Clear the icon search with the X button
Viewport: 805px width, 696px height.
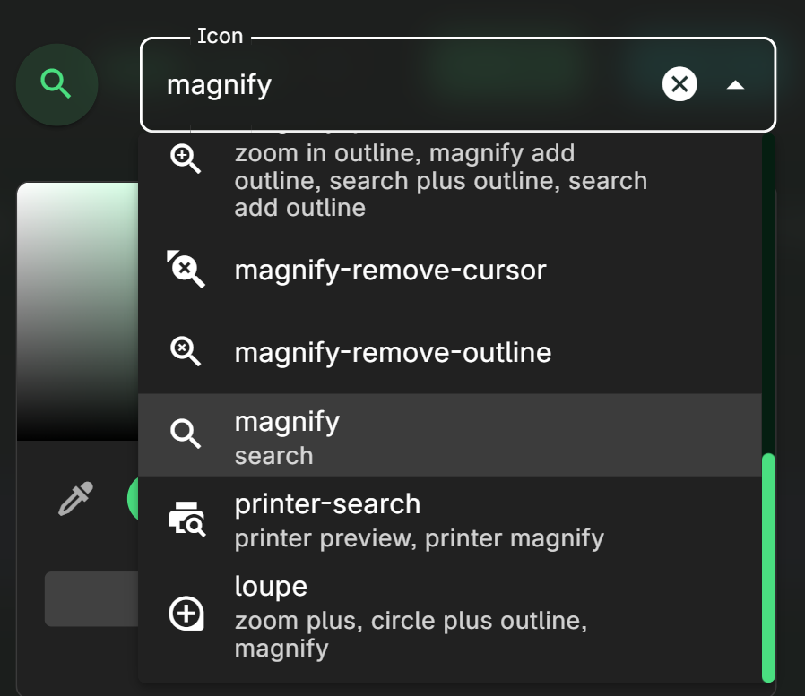(679, 84)
